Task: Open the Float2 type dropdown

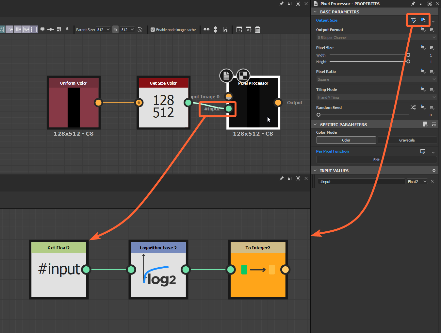Action: click(417, 181)
